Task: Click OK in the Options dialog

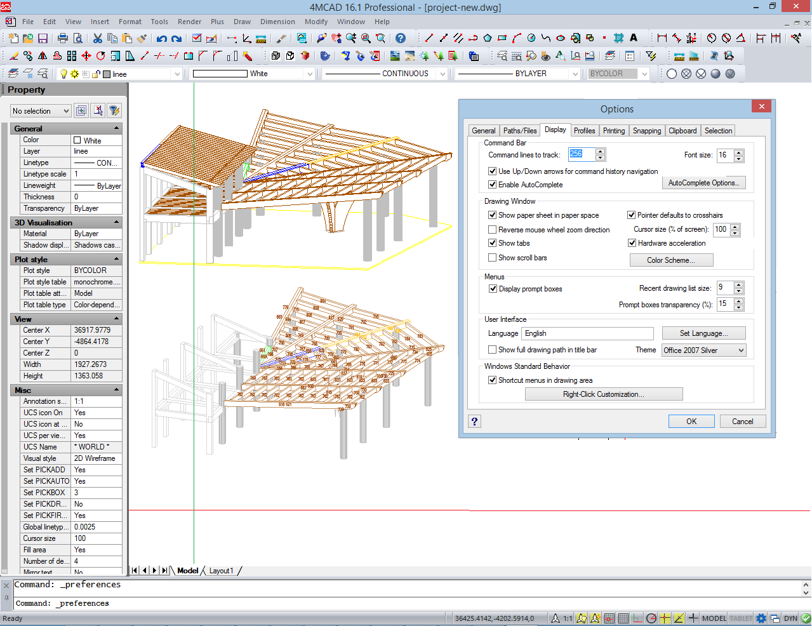Action: pos(691,422)
